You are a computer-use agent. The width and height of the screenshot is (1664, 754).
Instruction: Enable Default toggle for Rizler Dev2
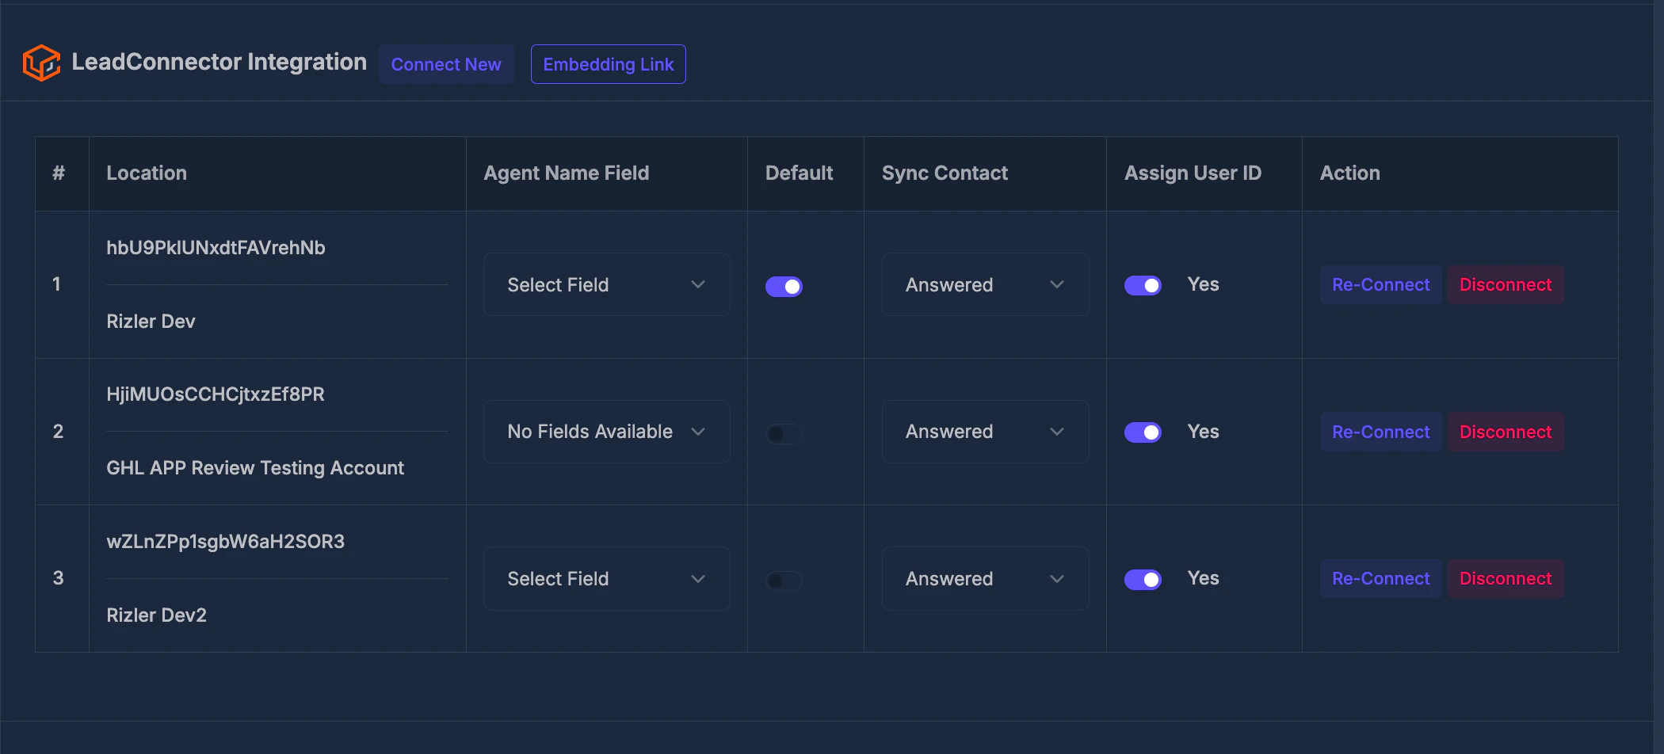coord(784,580)
